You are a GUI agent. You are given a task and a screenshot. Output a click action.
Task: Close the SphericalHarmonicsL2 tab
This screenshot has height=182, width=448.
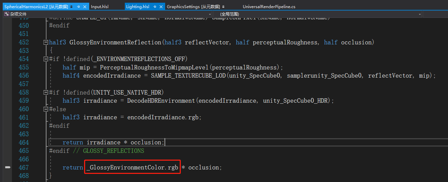85,6
